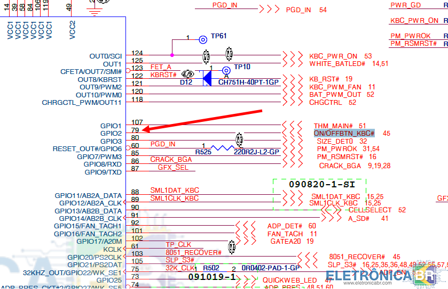448x289 pixels.
Task: Select the 220R2J-L2-GP resistor value text
Action: tap(257, 152)
